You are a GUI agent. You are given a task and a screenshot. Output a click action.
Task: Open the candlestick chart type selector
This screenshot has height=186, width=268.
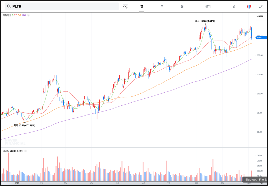[250, 6]
